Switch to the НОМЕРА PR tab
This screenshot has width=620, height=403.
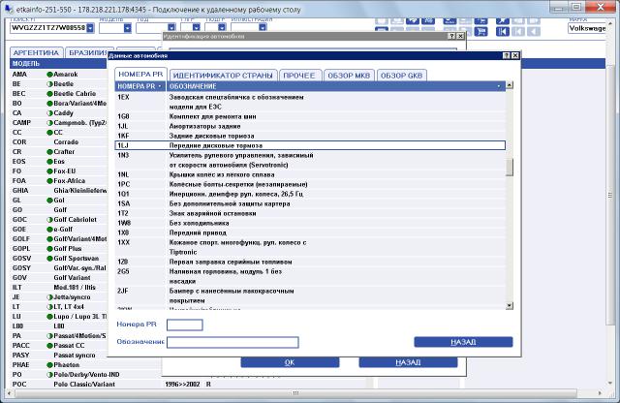point(140,74)
